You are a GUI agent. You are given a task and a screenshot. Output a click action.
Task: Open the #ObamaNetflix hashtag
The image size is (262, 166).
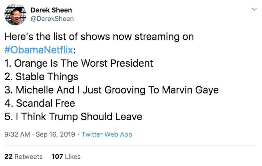click(x=39, y=50)
